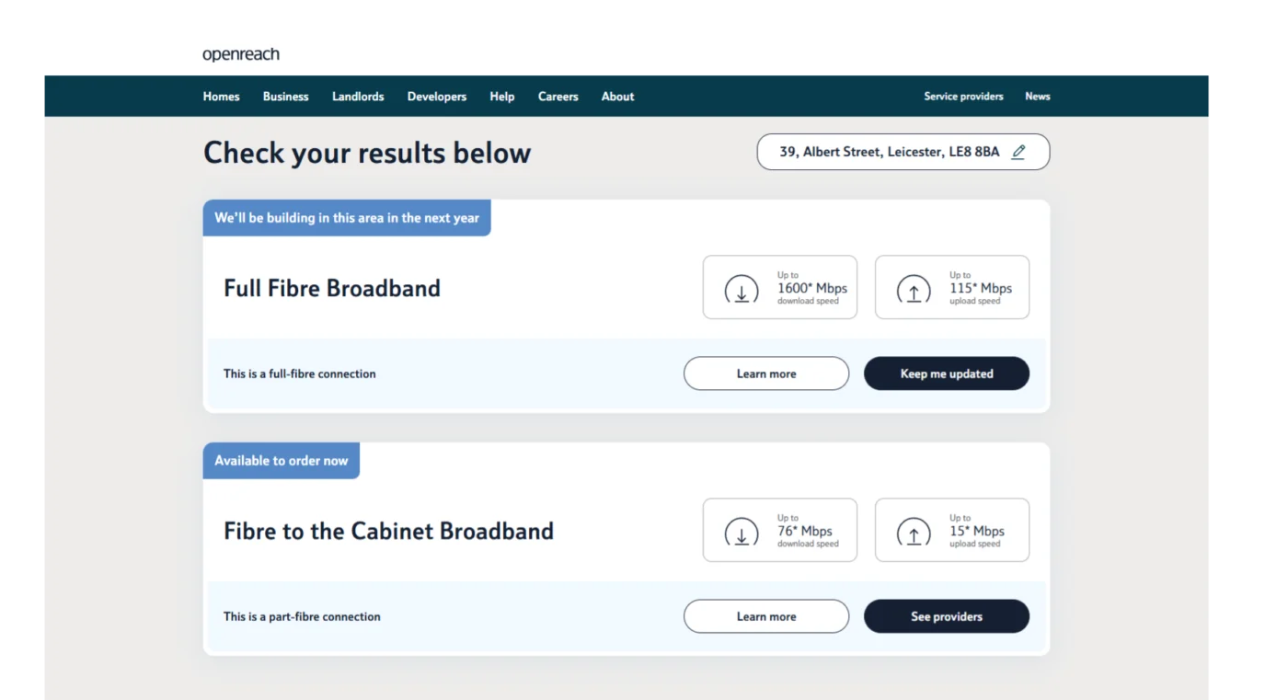The image size is (1288, 700).
Task: Click the address field showing Albert Street
Action: [x=903, y=152]
